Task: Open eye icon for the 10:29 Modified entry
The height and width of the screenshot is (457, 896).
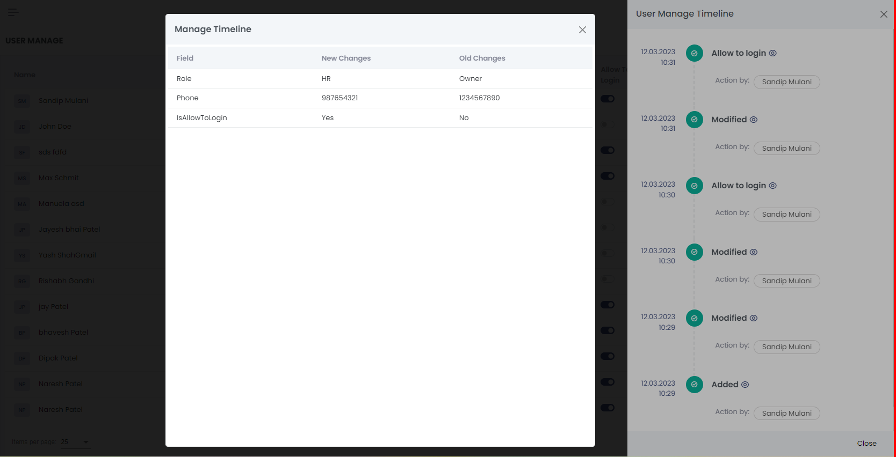Action: pos(754,318)
